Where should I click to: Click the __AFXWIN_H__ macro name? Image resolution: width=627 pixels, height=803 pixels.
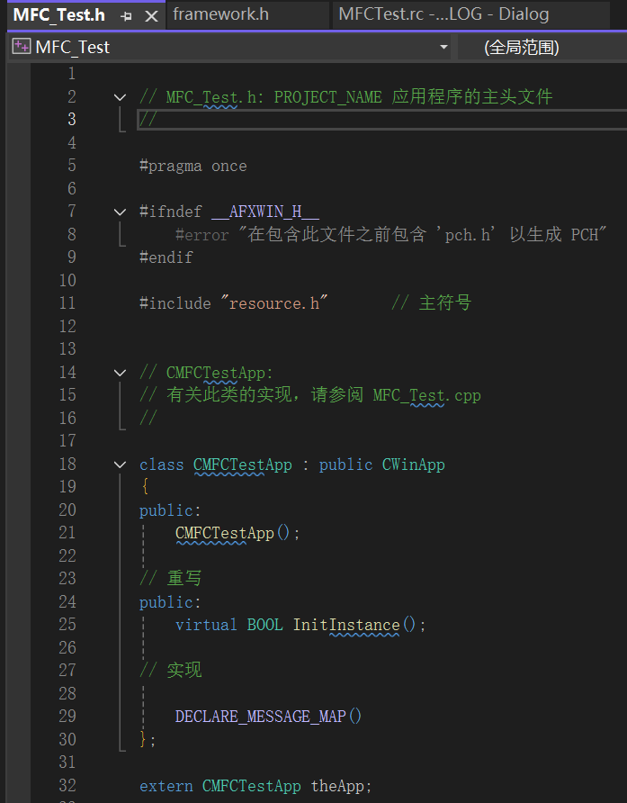click(265, 212)
